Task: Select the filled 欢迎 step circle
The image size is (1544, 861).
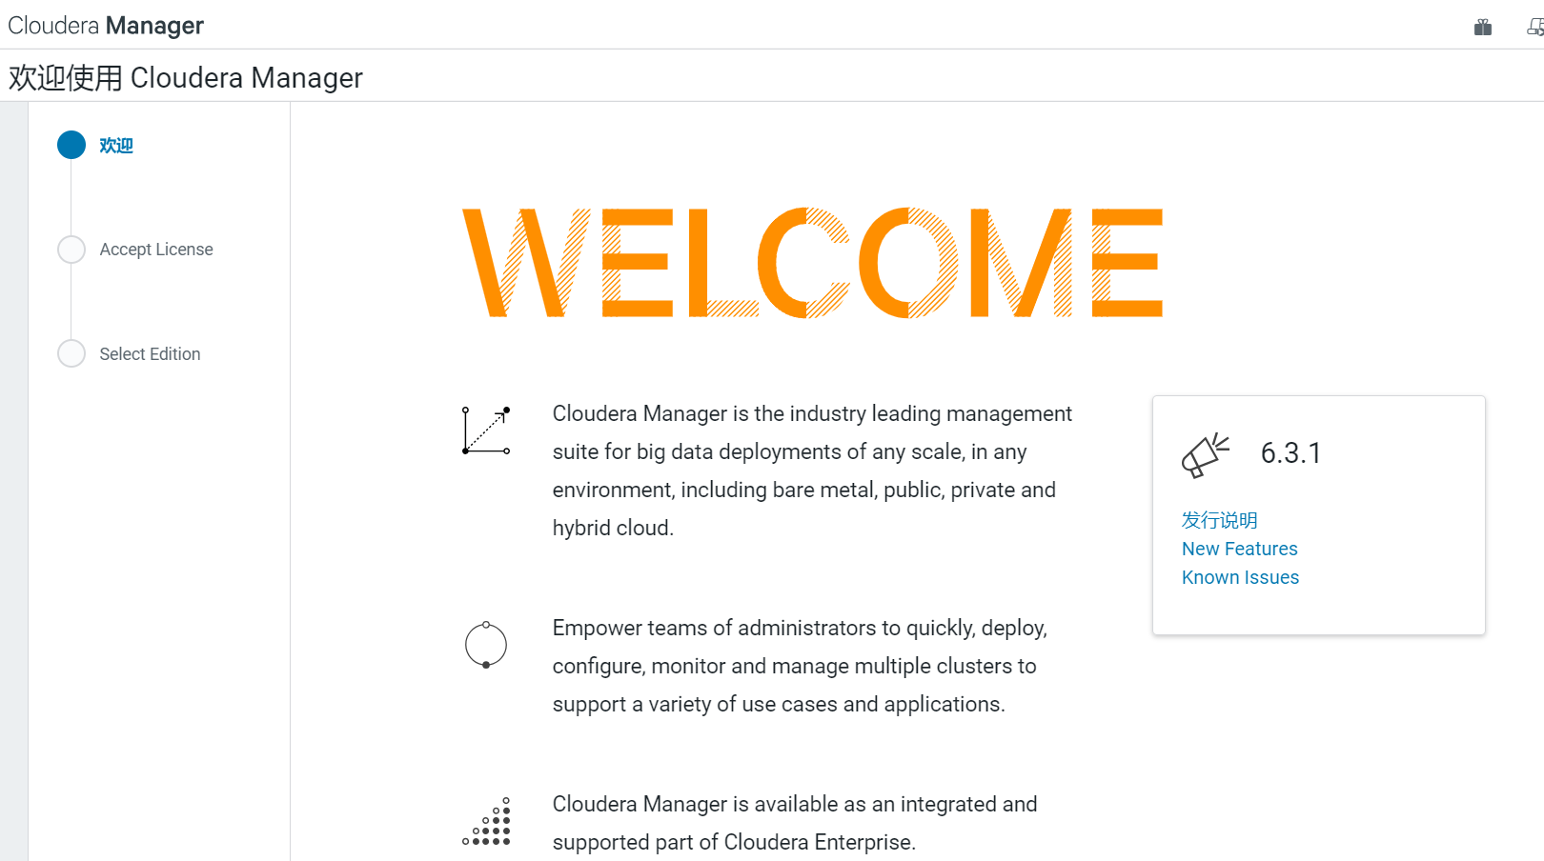Action: point(71,145)
